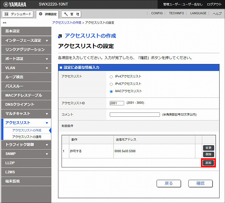Open 基本設定 in sidebar

pos(26,31)
